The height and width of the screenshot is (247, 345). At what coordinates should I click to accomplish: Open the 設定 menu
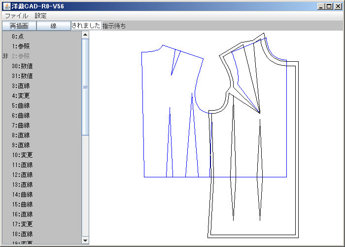coord(40,16)
